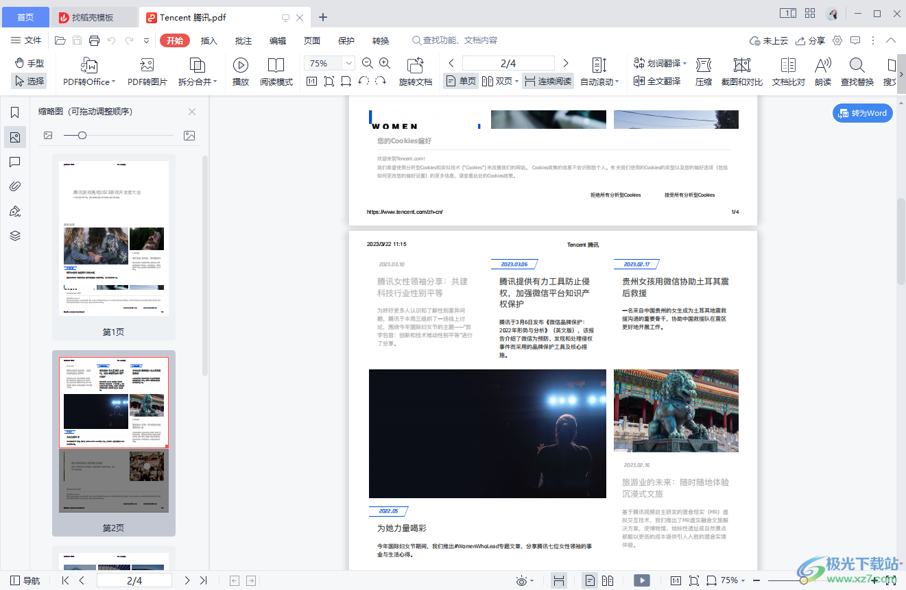Expand ribbon overflow arrow at right edge

[901, 73]
